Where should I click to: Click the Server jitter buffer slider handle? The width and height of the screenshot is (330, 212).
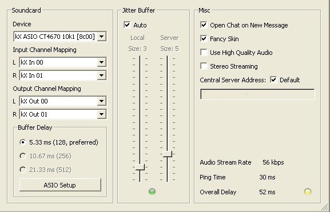[x=168, y=154]
